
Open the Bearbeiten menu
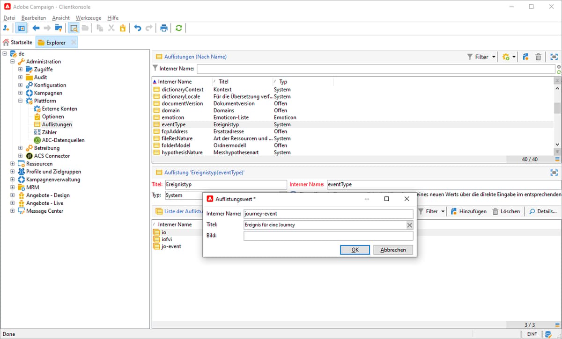(x=34, y=18)
